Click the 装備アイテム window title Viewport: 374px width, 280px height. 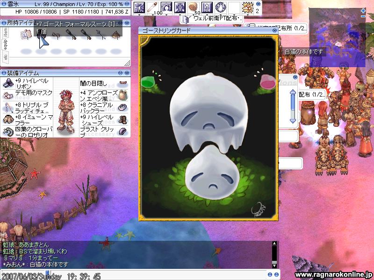click(x=23, y=73)
